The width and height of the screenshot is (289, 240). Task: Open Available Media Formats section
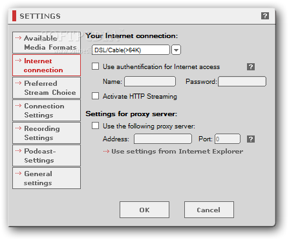coord(47,43)
